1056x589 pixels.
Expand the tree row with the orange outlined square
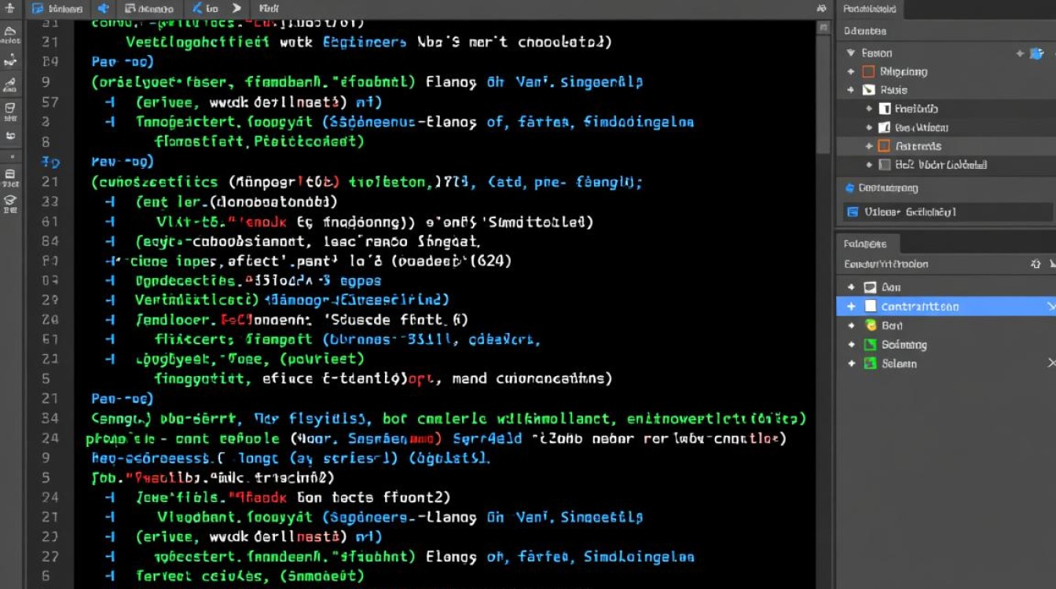[x=851, y=71]
